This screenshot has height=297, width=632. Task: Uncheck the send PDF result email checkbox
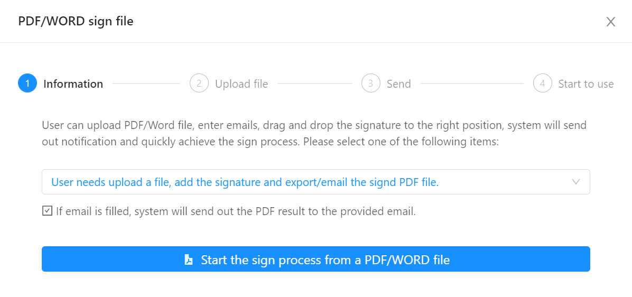pos(47,211)
